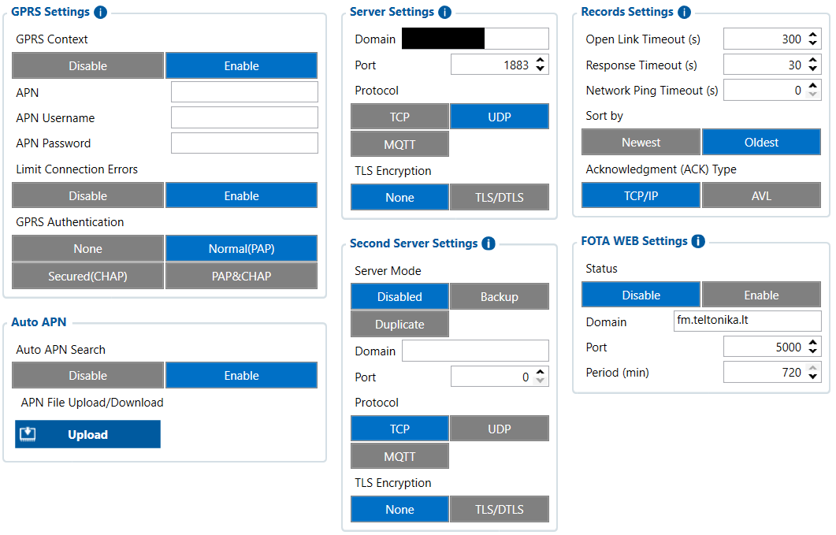Viewport: 836px width, 535px height.
Task: Click the Second Server Settings info icon
Action: coord(488,243)
